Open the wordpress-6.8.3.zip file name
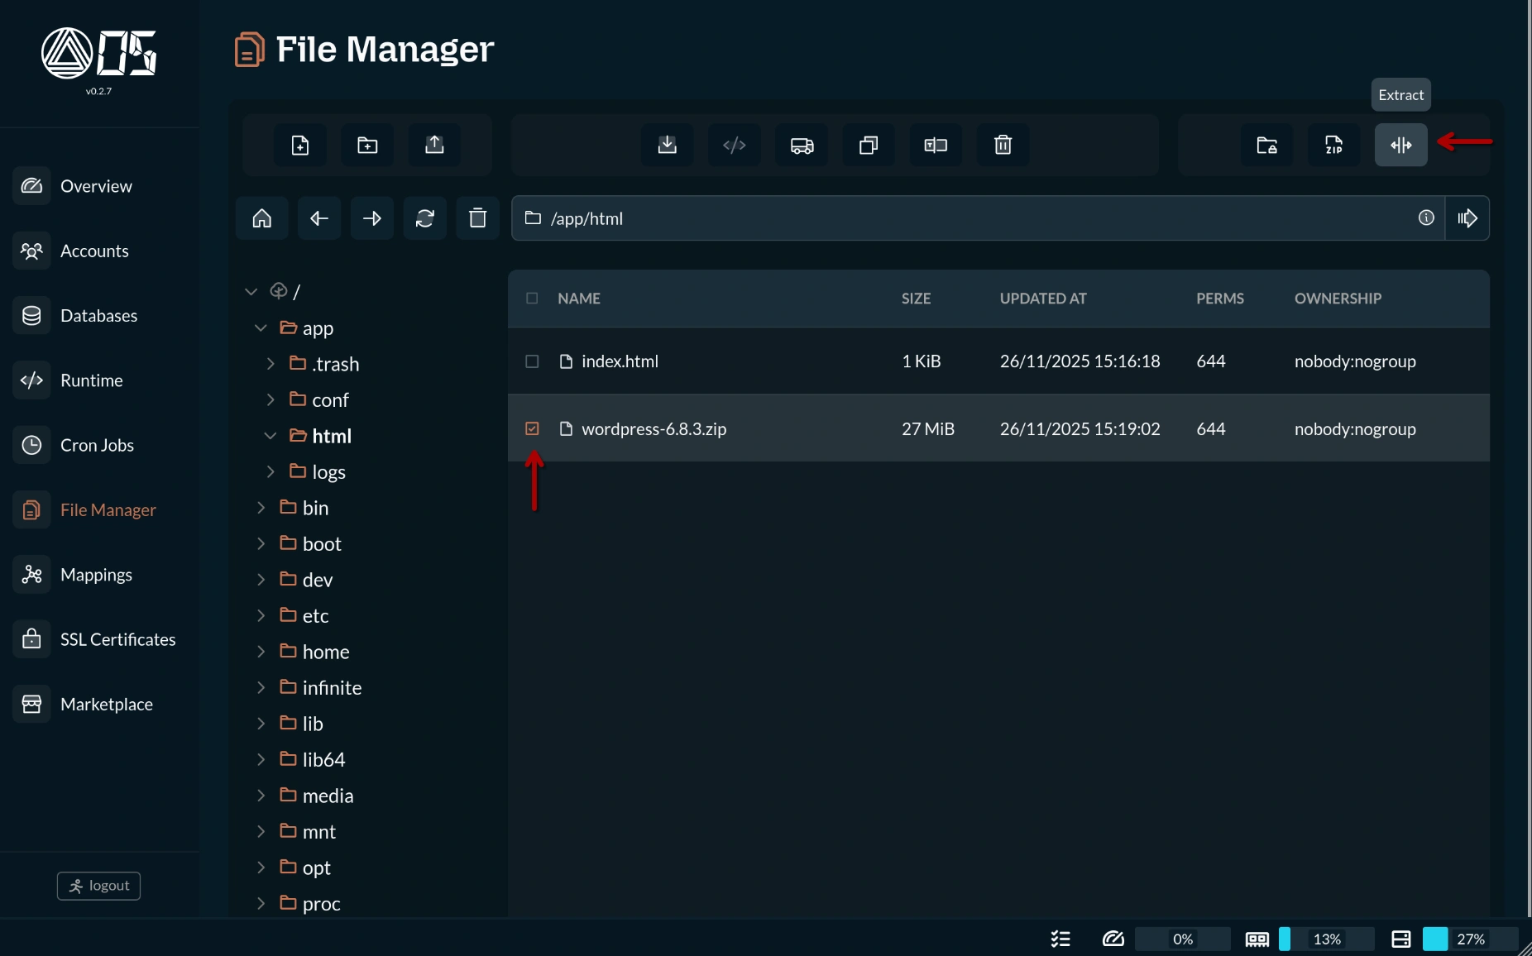The width and height of the screenshot is (1532, 956). pos(653,429)
